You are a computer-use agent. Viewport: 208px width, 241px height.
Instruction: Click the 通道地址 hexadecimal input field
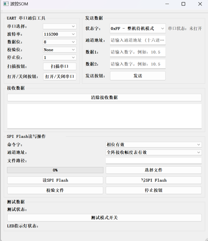137,40
